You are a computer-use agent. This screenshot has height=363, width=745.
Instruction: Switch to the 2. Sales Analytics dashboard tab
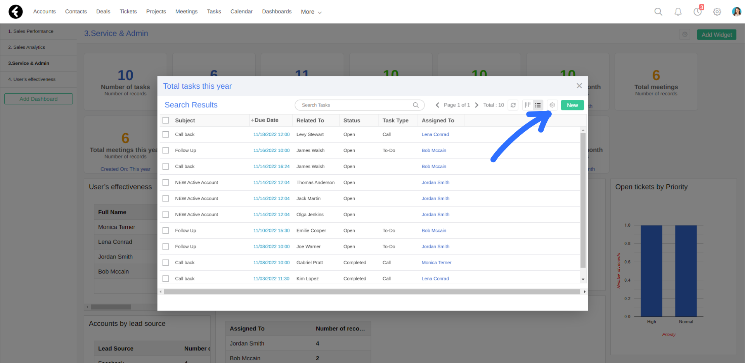26,47
